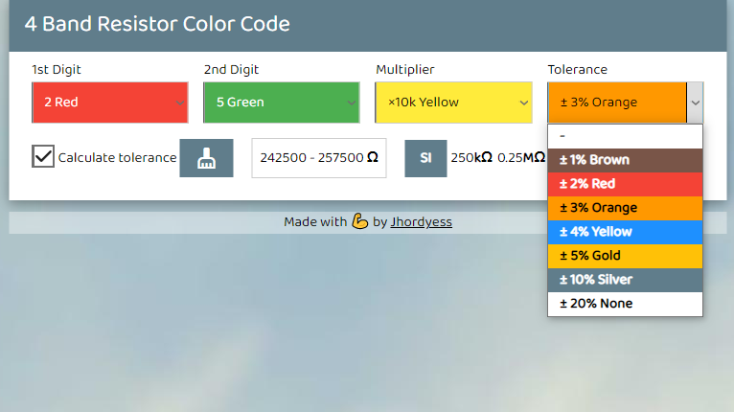
Task: Click the resistance range 242500 - 257500 field
Action: 319,158
